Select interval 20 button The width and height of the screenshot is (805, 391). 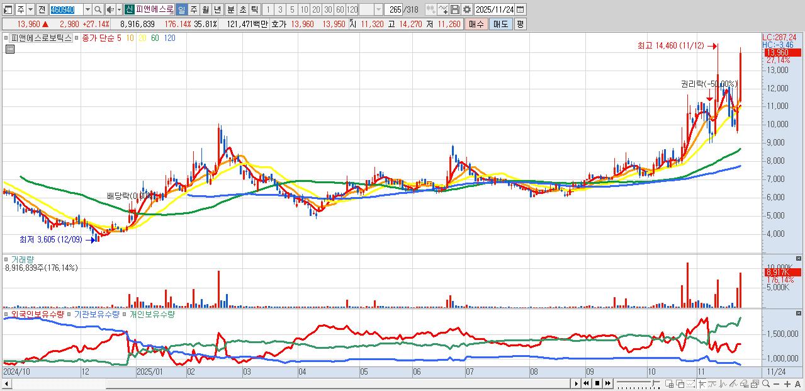(316, 9)
